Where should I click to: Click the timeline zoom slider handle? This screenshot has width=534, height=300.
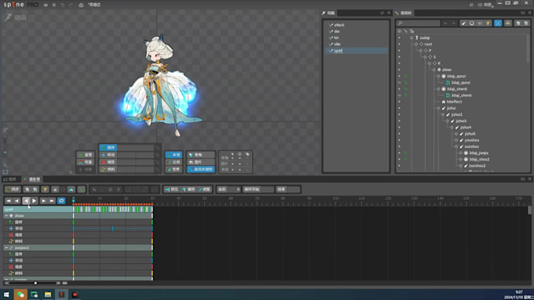tap(35, 283)
